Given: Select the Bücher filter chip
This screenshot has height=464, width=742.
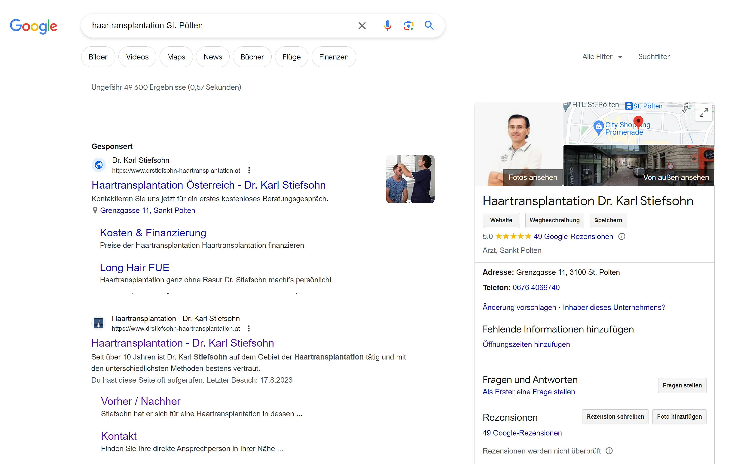Looking at the screenshot, I should pyautogui.click(x=252, y=57).
